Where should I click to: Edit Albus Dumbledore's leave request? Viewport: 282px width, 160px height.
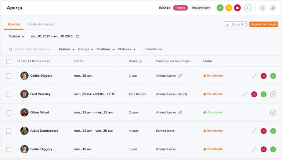pos(254,131)
